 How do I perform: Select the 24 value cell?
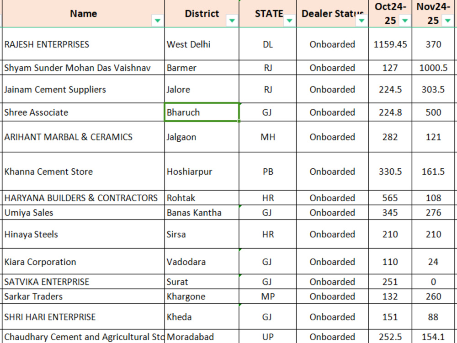point(433,261)
